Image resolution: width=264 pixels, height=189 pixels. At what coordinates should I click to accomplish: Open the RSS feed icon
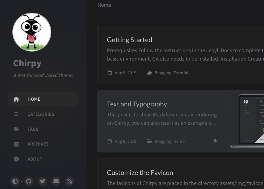pos(70,181)
